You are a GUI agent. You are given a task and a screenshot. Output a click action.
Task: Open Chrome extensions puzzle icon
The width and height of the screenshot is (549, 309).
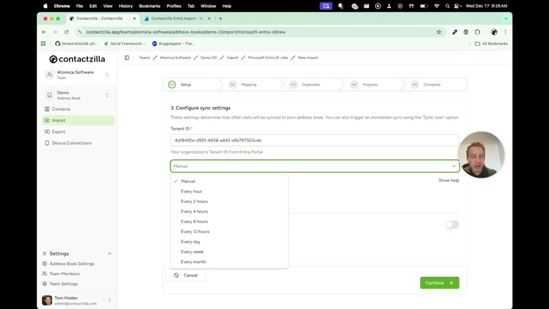pyautogui.click(x=477, y=32)
